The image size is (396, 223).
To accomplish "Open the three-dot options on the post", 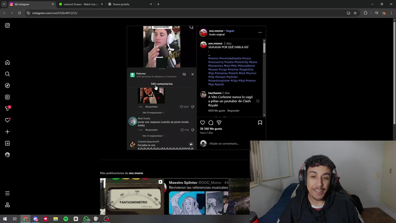I will 260,32.
